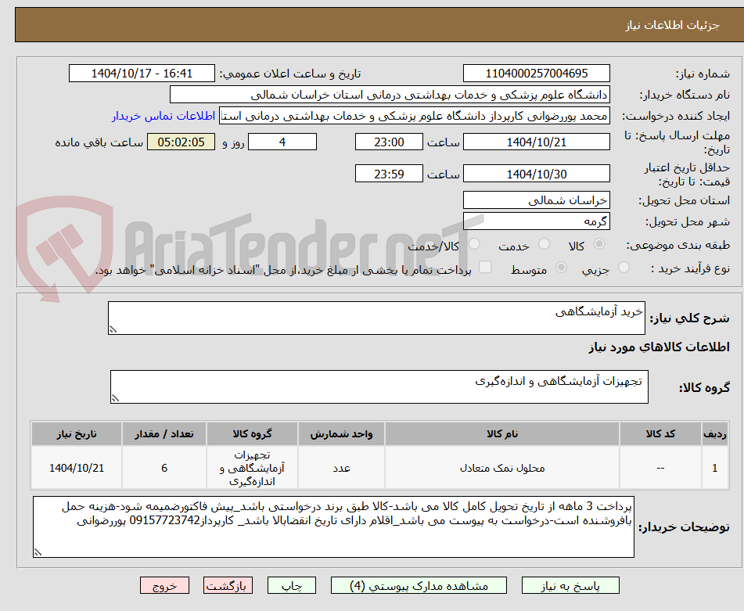Click the گروه کالا textarea

379,387
